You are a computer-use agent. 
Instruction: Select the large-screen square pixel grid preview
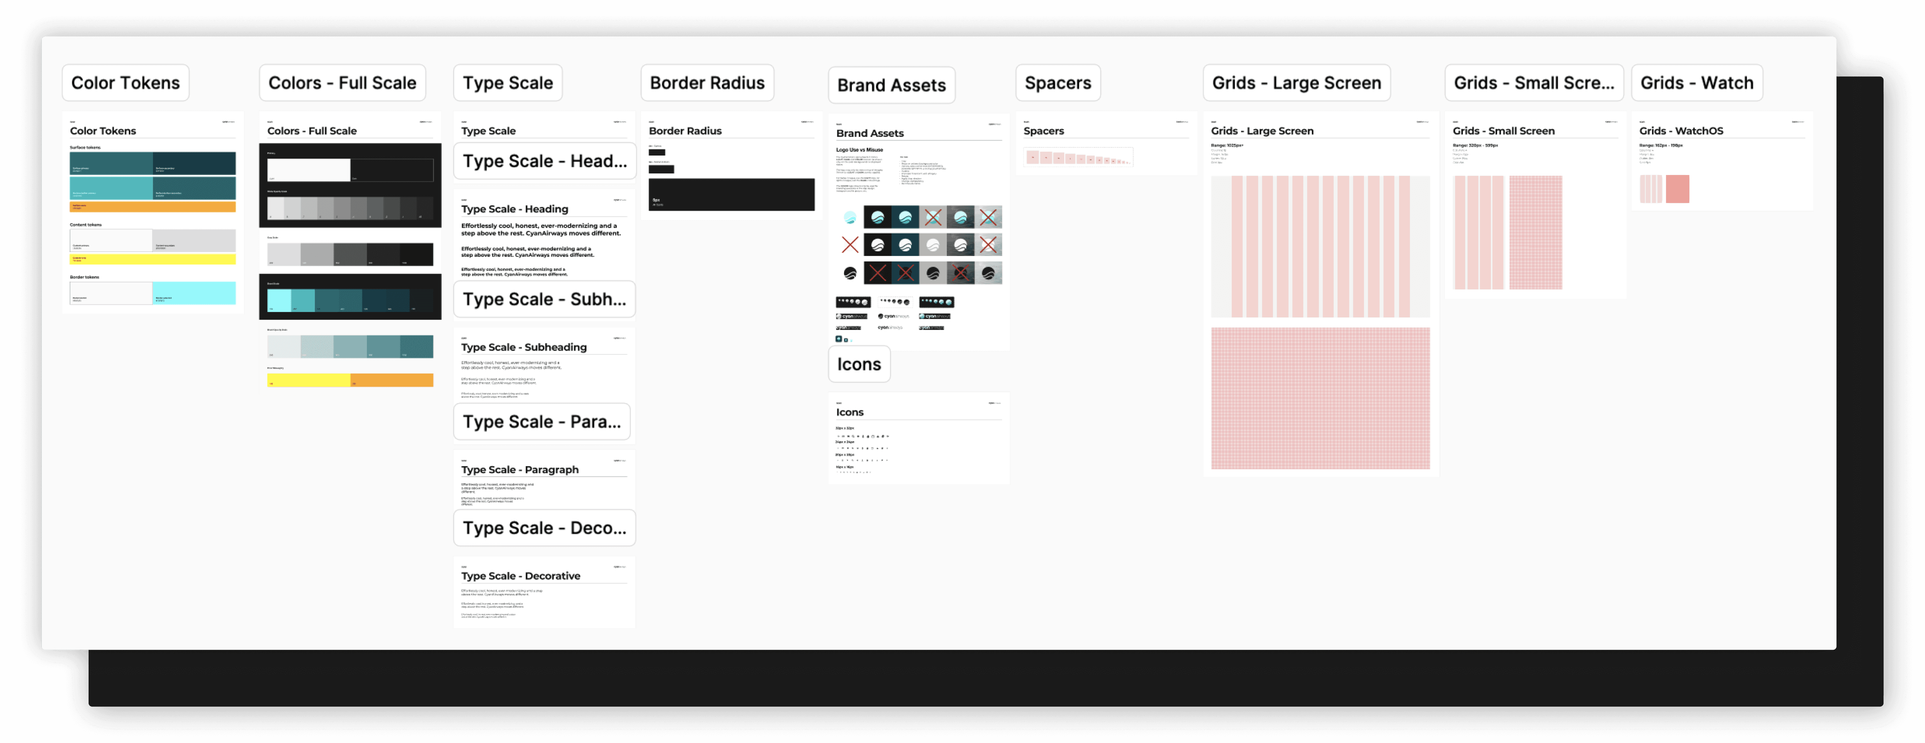click(x=1320, y=398)
